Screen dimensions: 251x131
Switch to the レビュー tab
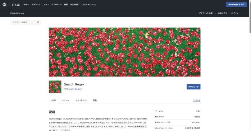[65, 100]
